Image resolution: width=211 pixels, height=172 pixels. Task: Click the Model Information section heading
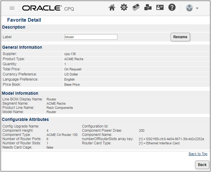point(20,93)
